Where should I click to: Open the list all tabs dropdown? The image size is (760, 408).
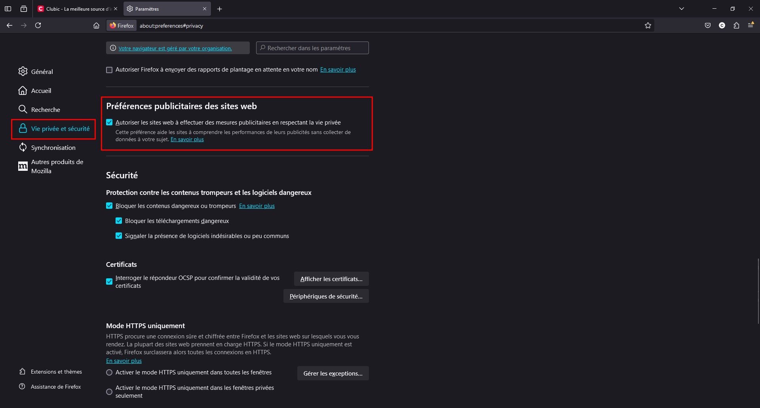682,9
